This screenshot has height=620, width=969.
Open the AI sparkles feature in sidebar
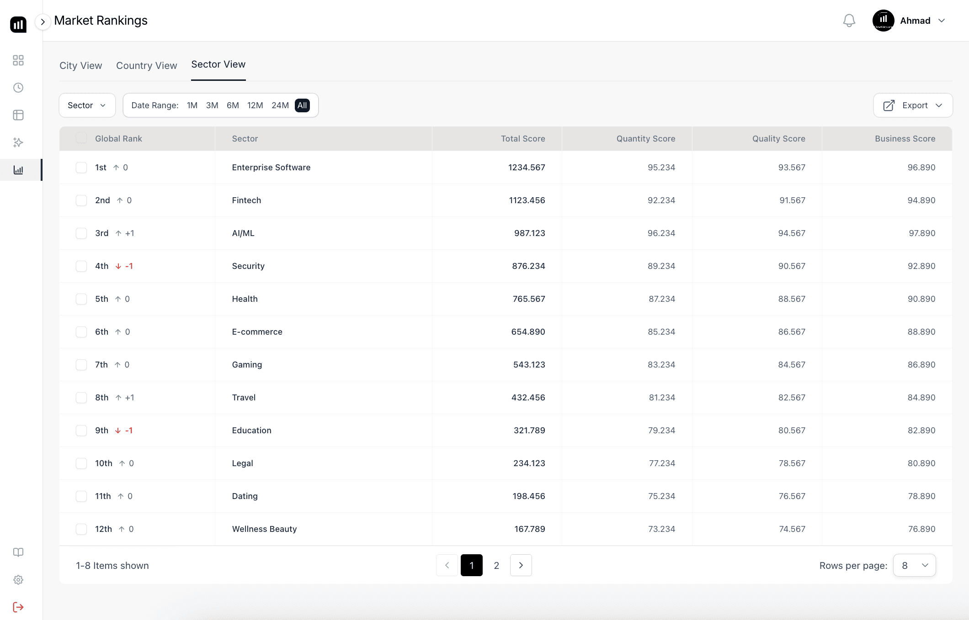pos(18,142)
